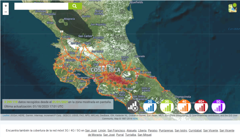Open the HERE attribution link
The width and height of the screenshot is (240, 137).
coord(135,119)
